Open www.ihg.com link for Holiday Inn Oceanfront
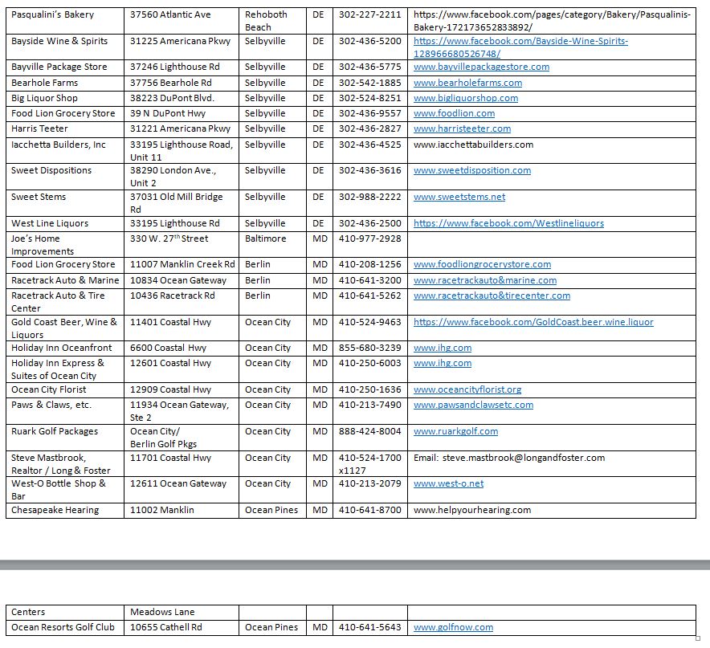Screen dimensions: 710x648 point(443,348)
